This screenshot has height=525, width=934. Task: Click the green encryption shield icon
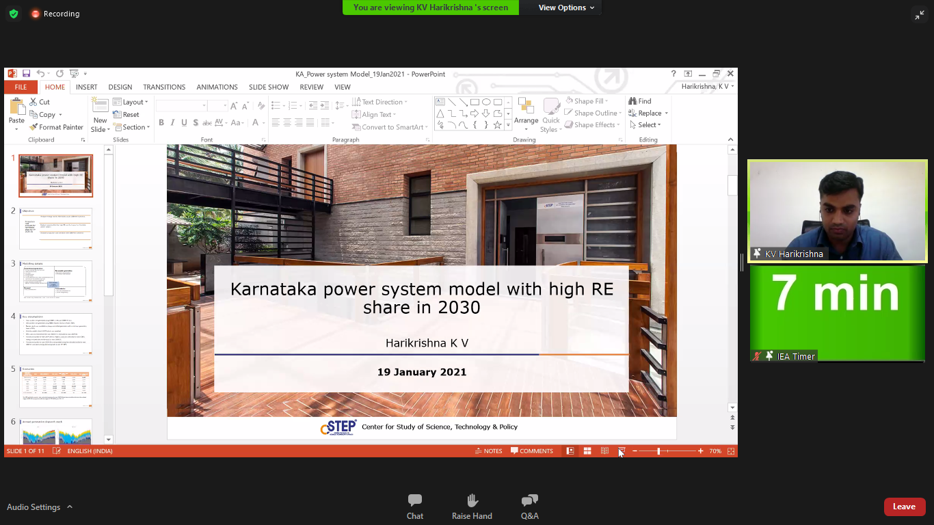[14, 14]
